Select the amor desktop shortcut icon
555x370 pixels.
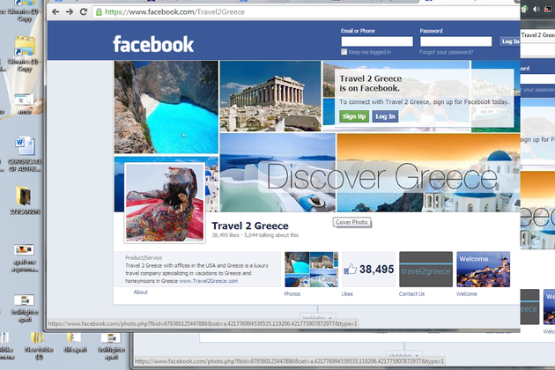tap(25, 104)
